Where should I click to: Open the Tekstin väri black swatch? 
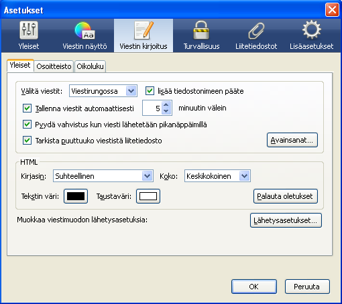(x=76, y=196)
